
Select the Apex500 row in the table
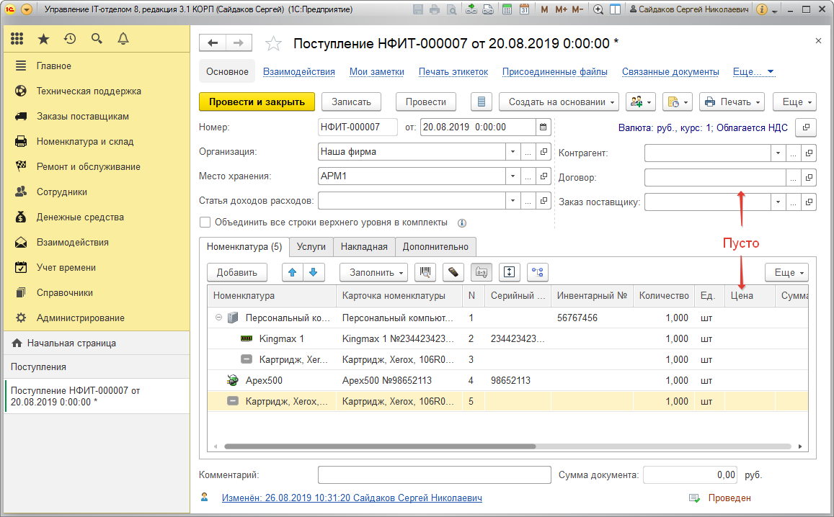[x=507, y=380]
